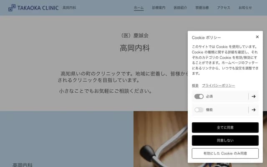Click the stethoscope photo

161,139
